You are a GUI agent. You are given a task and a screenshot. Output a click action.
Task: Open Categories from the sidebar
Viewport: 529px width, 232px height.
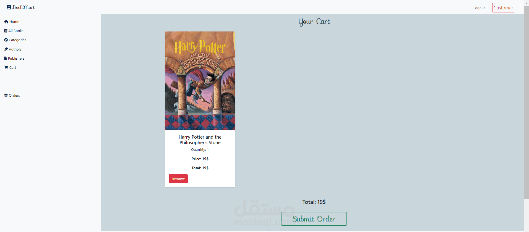click(x=17, y=40)
